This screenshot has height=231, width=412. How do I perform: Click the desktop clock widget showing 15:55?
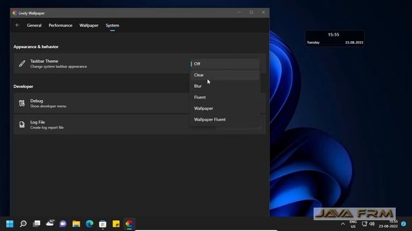click(335, 38)
